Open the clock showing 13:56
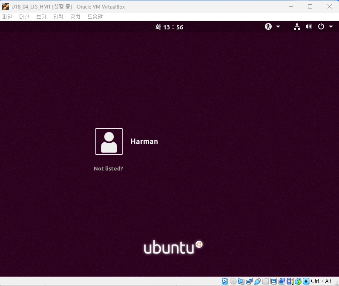 [169, 27]
